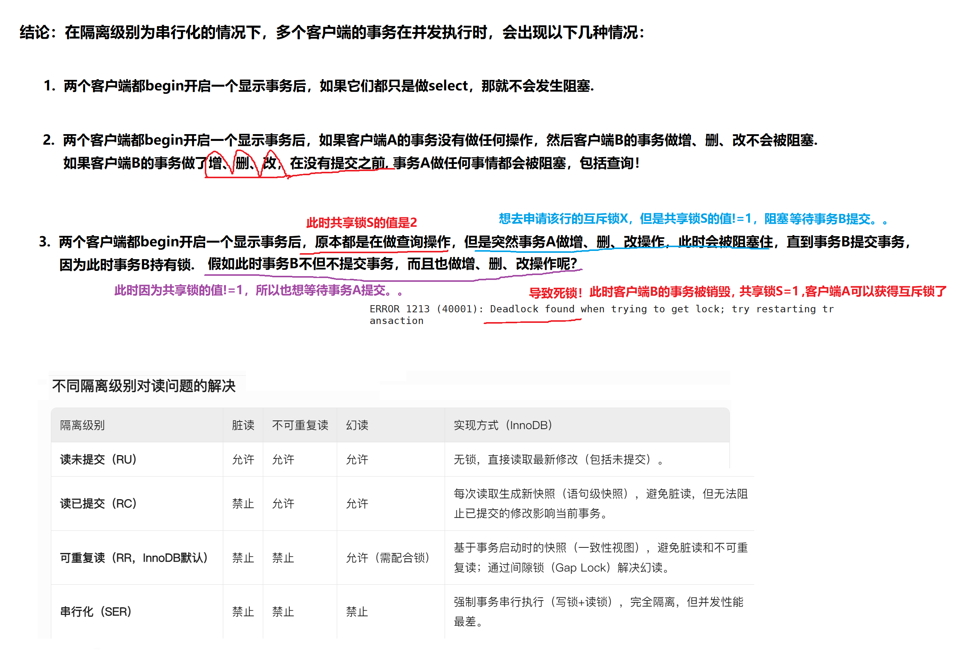Screen dimensions: 956x651
Task: Click the 禁止 cell in SER 幻读 column
Action: [357, 611]
